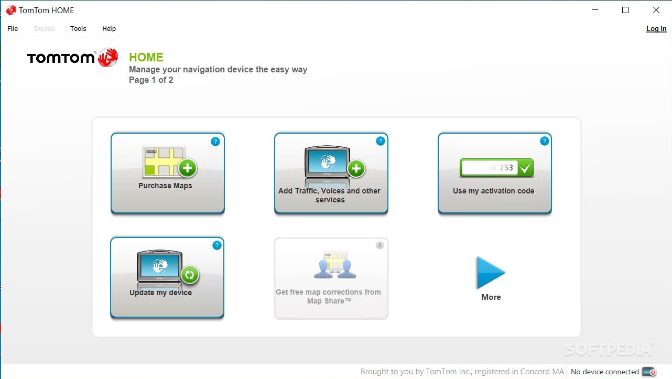672x379 pixels.
Task: Open Get free map corrections from Map Share
Action: (331, 278)
